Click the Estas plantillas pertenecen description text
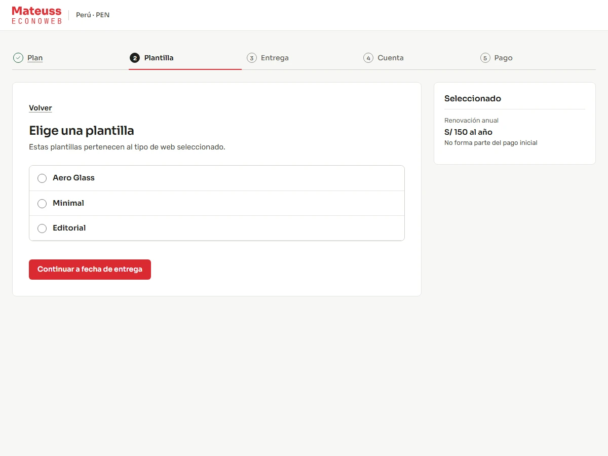 pyautogui.click(x=127, y=147)
